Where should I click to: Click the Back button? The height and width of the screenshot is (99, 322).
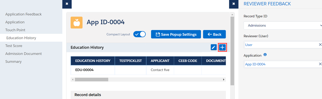[x=214, y=34]
